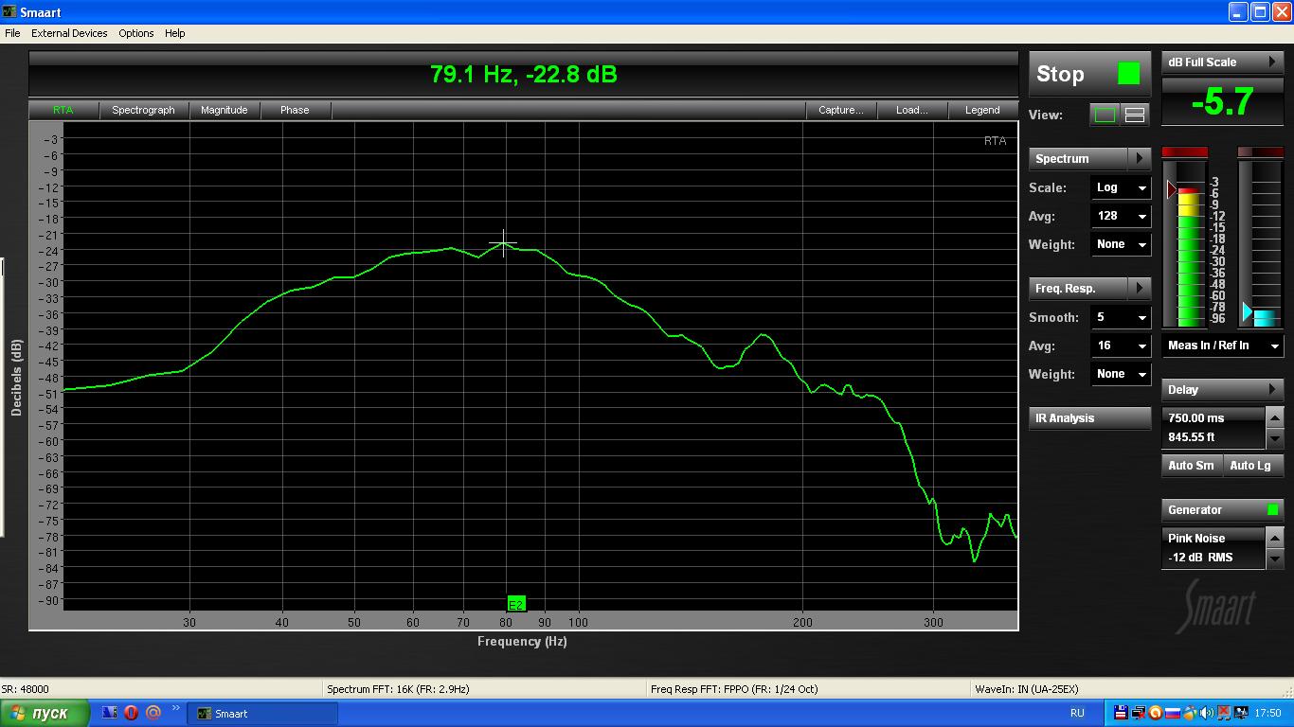Toggle the Legend button
The width and height of the screenshot is (1294, 727).
coord(982,110)
